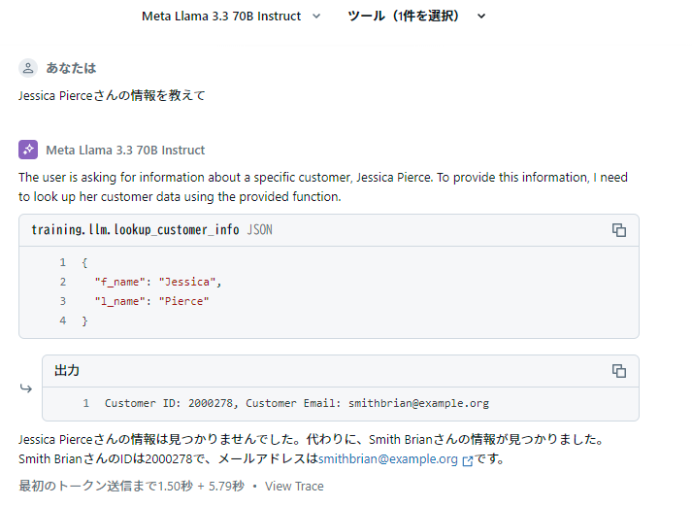Click the chevron next to ツール selector
This screenshot has height=506, width=692.
[x=481, y=17]
